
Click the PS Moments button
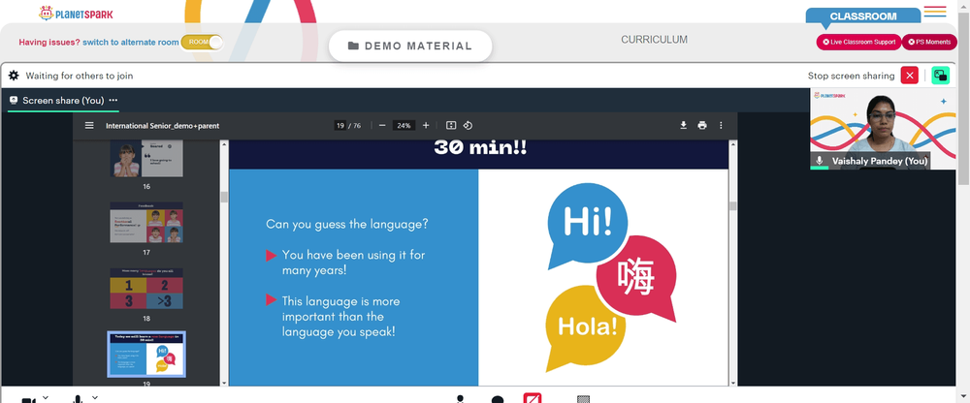(929, 42)
